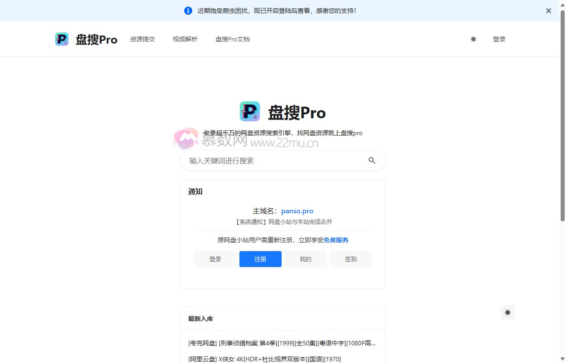Open the panso.pro domain link
Screen dimensions: 566x364
[297, 211]
